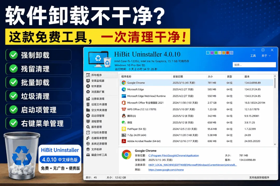280x186 pixels.
Task: Click large Chrome icon in details panel
Action: click(x=127, y=154)
